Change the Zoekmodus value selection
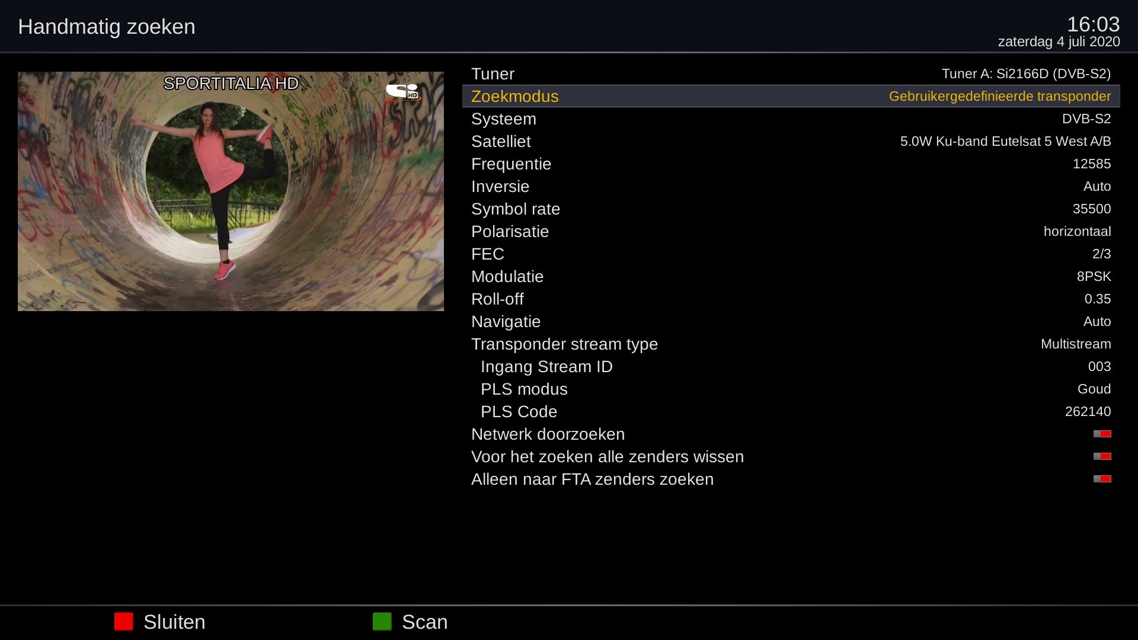Viewport: 1138px width, 640px height. 999,96
